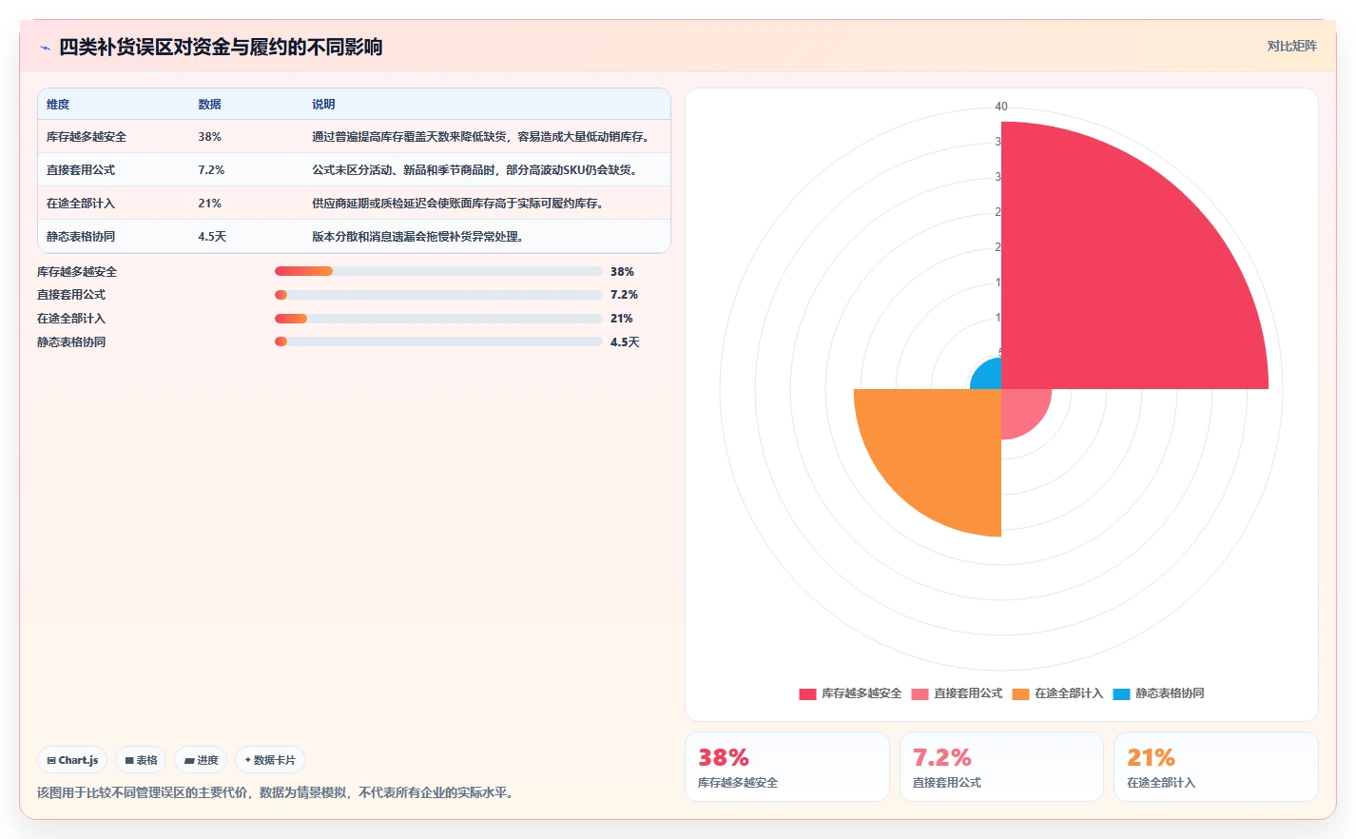Screen dimensions: 1356x839
Task: Click the 4.5天 value in table
Action: point(212,237)
